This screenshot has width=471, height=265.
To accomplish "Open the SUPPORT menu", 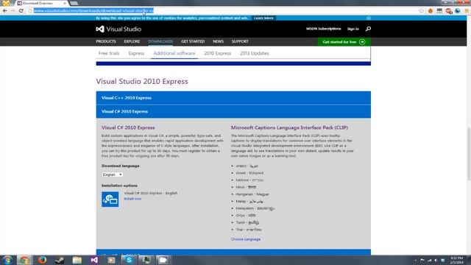I will [x=240, y=41].
